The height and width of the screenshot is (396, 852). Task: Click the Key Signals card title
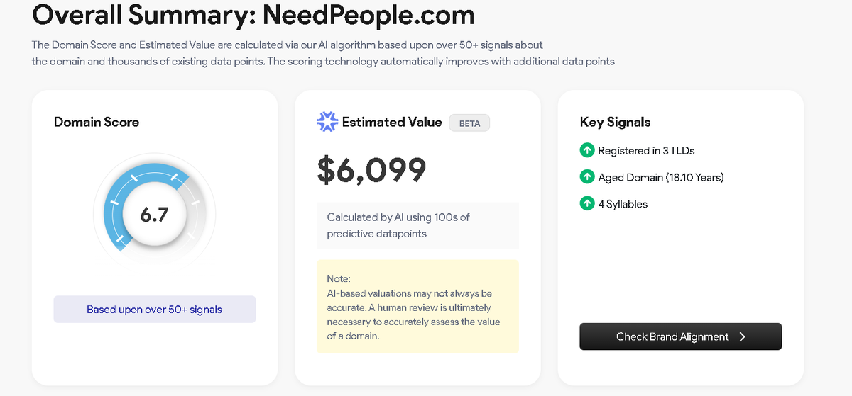(x=616, y=122)
